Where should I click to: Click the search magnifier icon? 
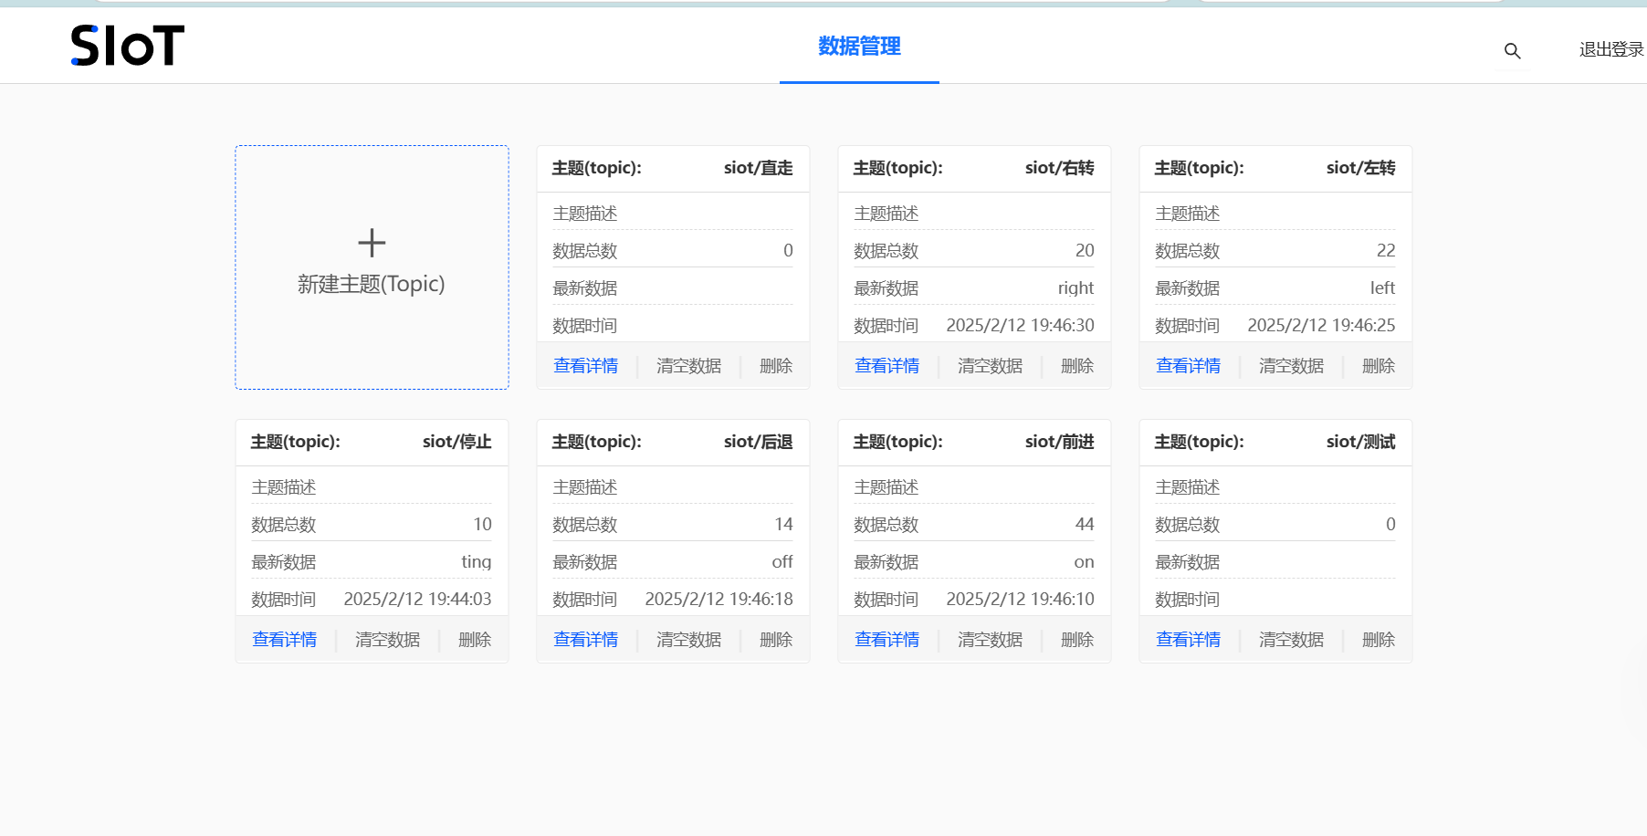tap(1512, 51)
